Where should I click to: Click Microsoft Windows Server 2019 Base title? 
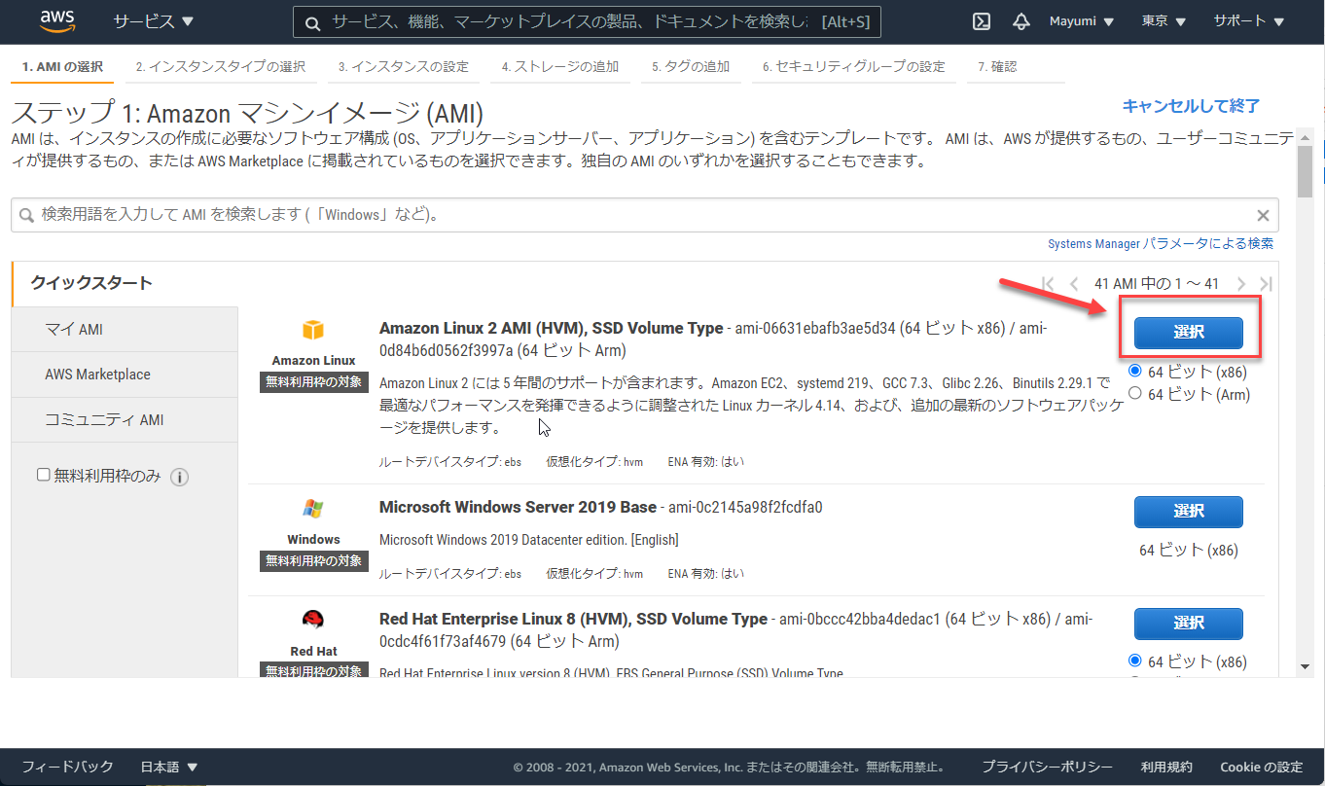pos(518,507)
